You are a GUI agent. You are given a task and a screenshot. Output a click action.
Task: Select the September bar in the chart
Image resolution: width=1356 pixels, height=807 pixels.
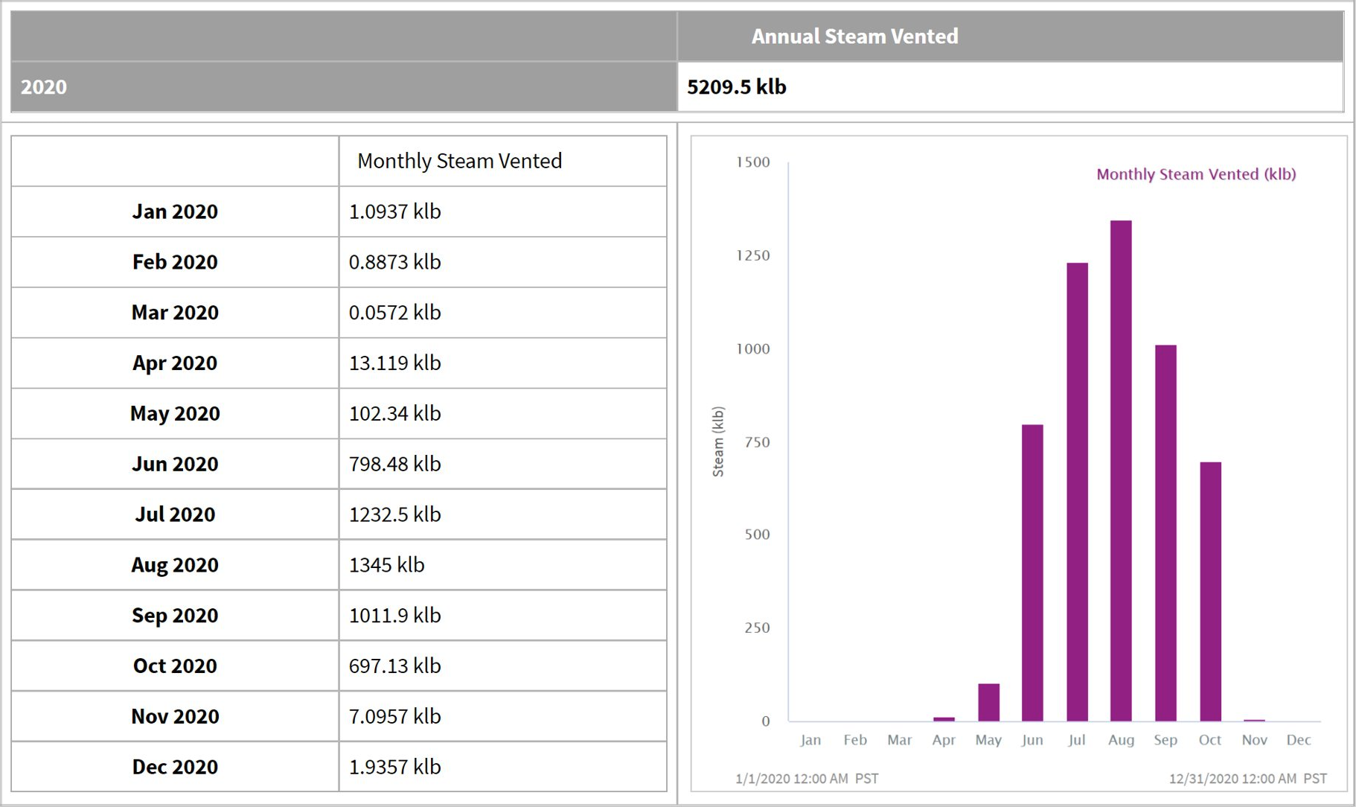pos(1165,533)
